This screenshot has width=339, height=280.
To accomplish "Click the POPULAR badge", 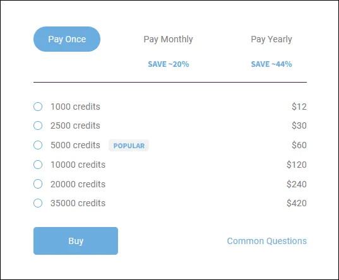I will tap(129, 146).
